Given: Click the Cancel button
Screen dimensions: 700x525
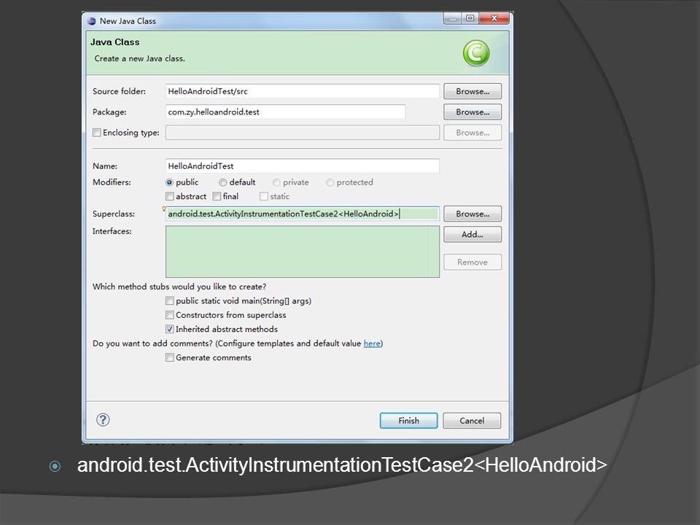Looking at the screenshot, I should pos(472,421).
